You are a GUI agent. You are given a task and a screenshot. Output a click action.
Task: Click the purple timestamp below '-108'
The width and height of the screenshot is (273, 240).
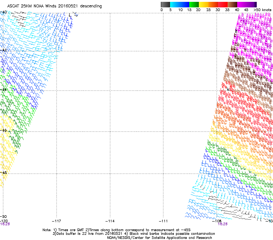pos(222,224)
